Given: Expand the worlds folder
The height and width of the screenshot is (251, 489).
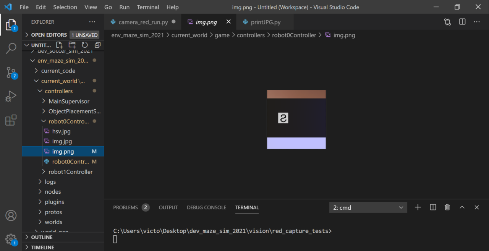Looking at the screenshot, I should [53, 222].
